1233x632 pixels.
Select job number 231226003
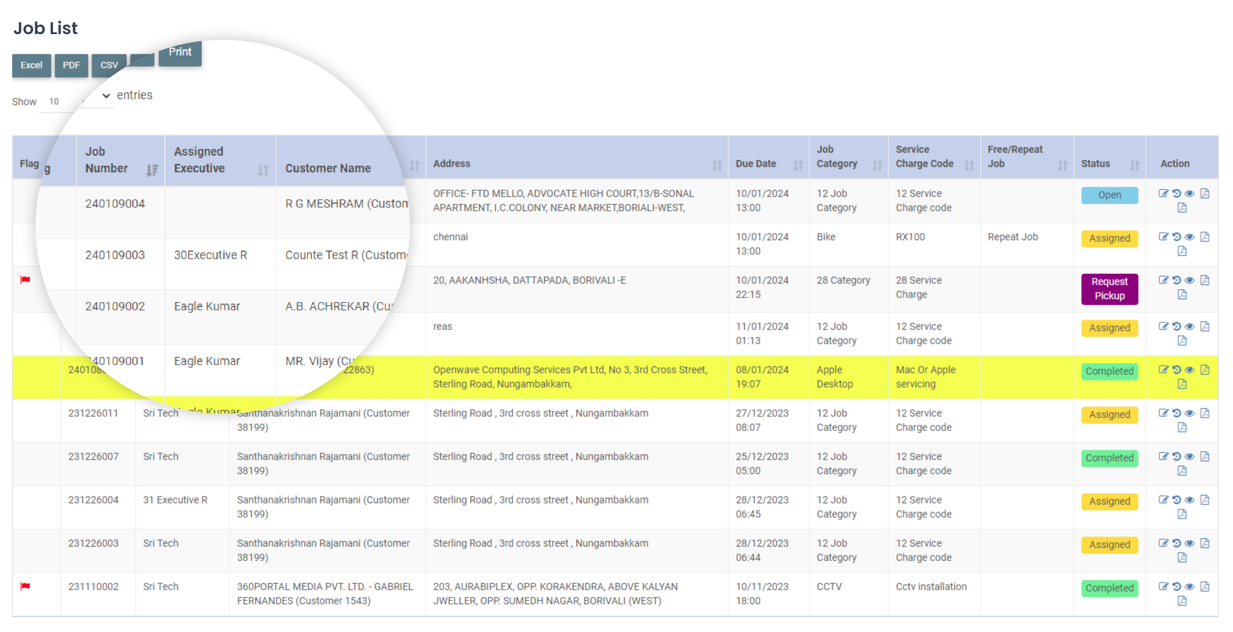[93, 543]
